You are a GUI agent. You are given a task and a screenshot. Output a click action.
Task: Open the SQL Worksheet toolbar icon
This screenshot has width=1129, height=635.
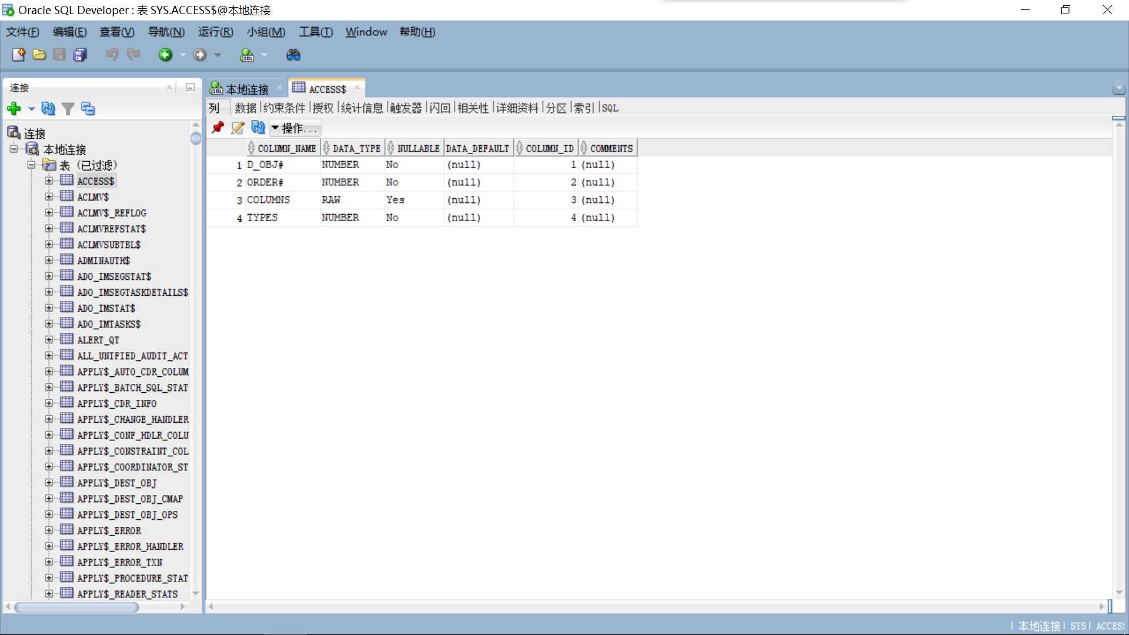click(247, 55)
